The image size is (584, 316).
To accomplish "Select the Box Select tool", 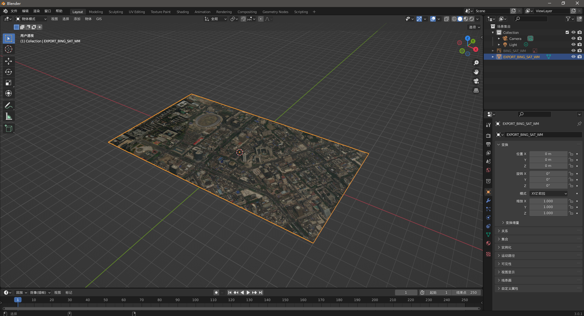I will coord(9,38).
